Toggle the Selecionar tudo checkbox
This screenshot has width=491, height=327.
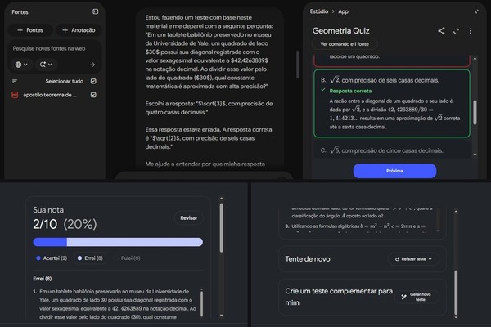point(93,82)
